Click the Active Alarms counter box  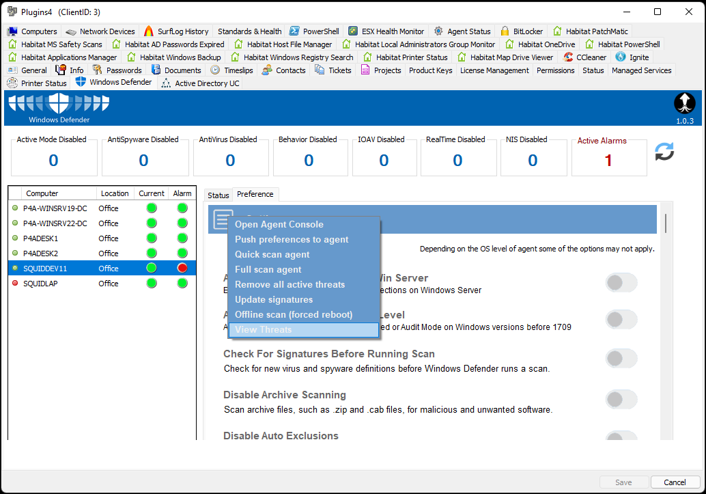(608, 159)
